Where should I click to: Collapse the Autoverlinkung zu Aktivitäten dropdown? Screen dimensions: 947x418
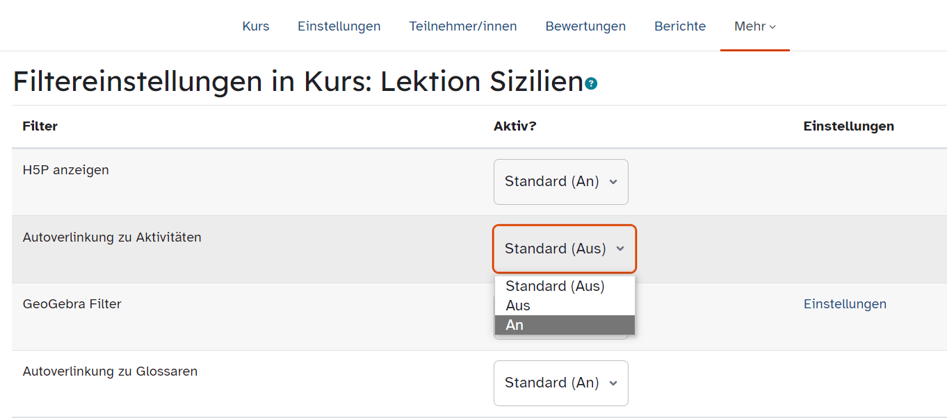click(x=565, y=249)
